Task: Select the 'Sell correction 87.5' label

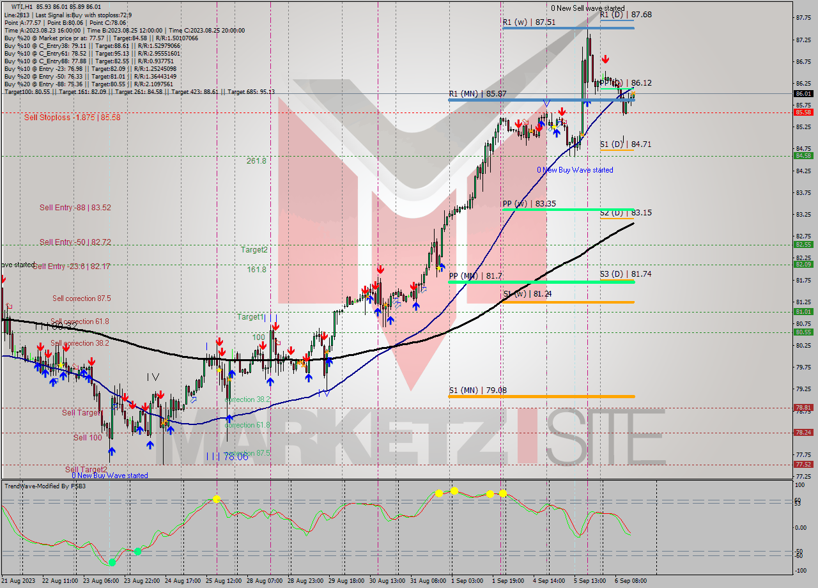Action: tap(81, 298)
